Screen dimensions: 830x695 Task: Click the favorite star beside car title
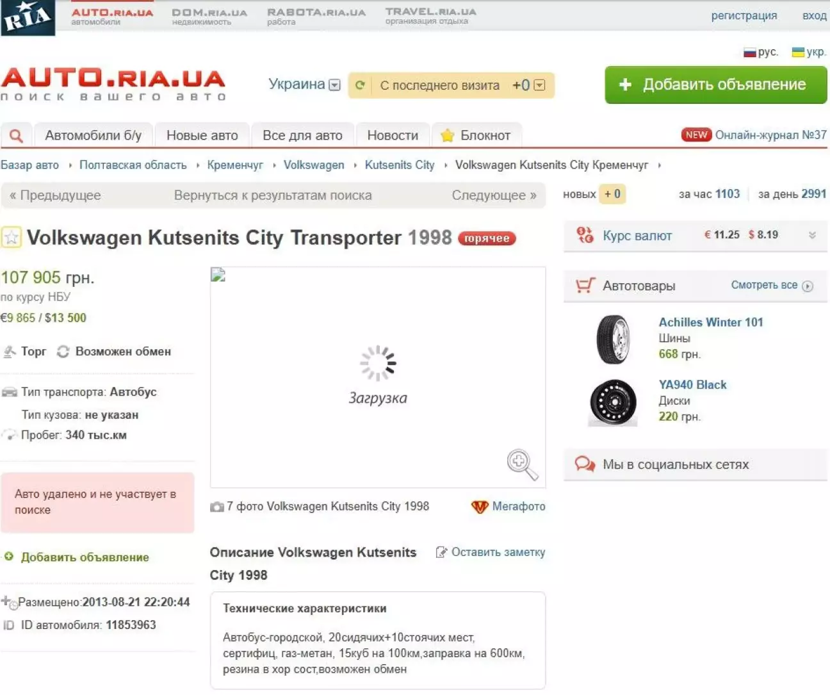click(12, 238)
